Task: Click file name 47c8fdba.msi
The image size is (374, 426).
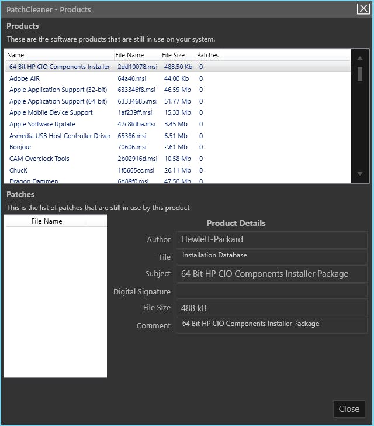Action: click(x=137, y=124)
